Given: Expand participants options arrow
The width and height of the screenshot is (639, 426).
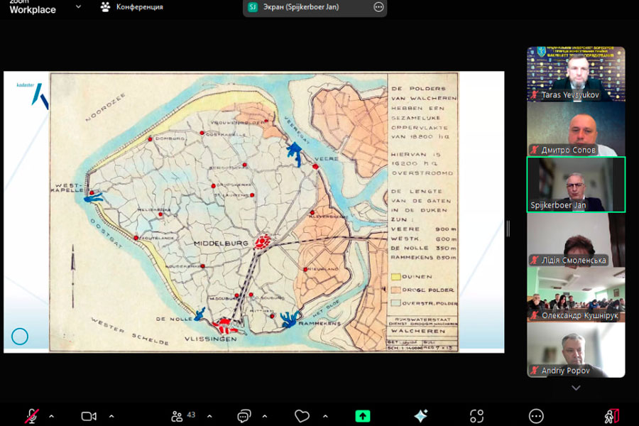Looking at the screenshot, I should tap(209, 417).
